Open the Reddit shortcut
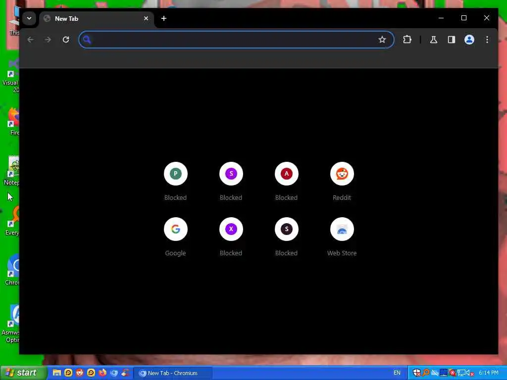The width and height of the screenshot is (507, 380). point(342,182)
